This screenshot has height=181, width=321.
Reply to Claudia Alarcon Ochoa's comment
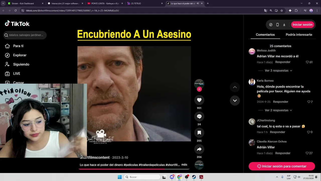(283, 153)
